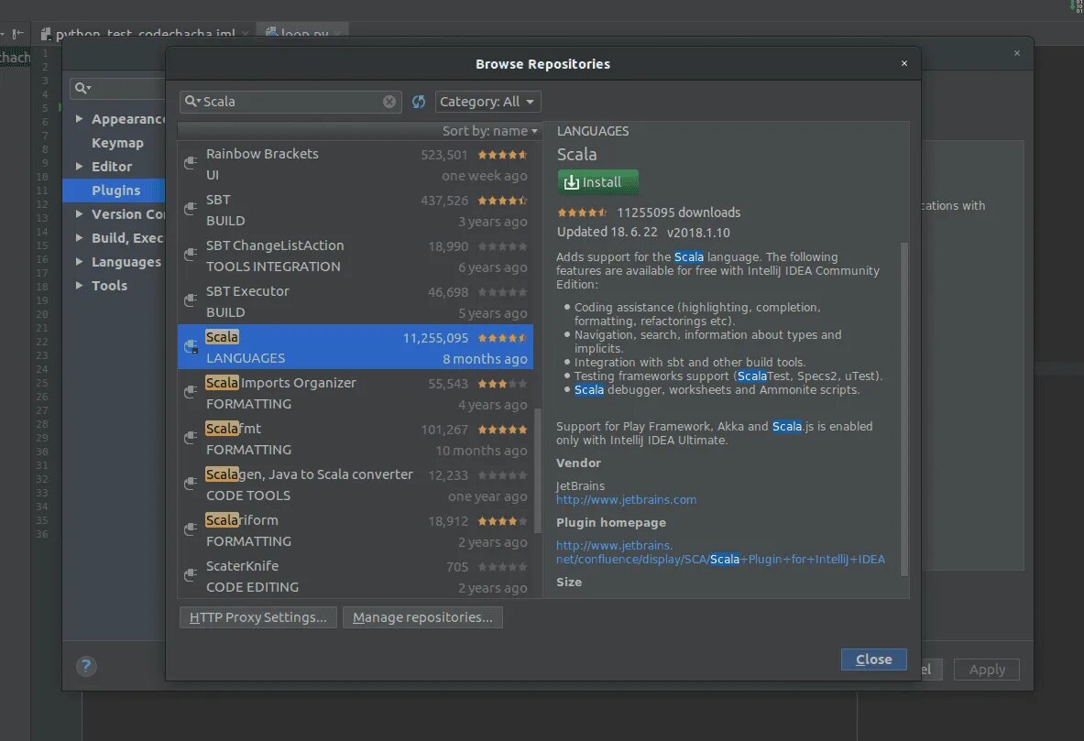Select the SBT Executor plugin row

[356, 301]
